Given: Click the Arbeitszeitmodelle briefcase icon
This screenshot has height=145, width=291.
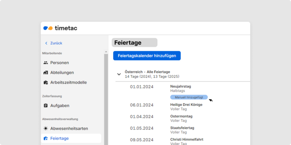Looking at the screenshot, I should pyautogui.click(x=45, y=82).
